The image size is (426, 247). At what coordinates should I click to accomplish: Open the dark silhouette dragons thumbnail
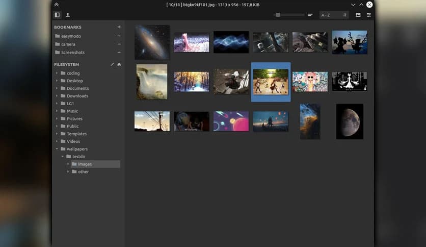(x=350, y=42)
